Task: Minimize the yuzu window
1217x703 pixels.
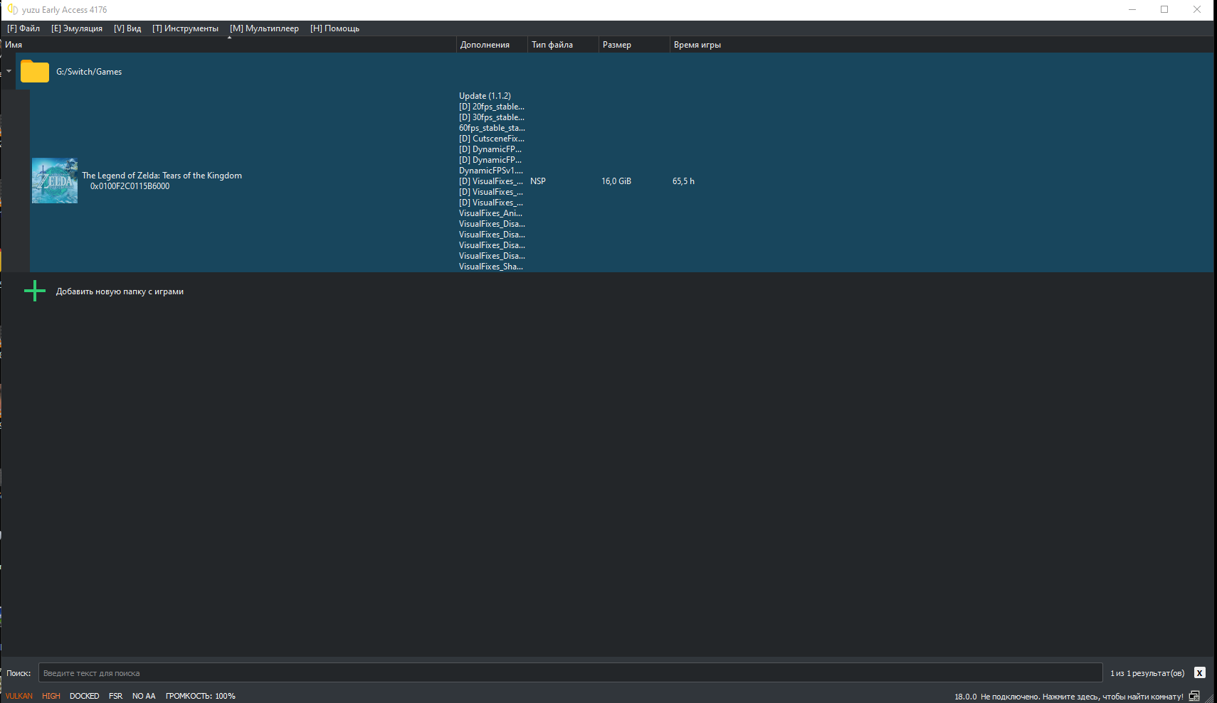Action: (1132, 9)
